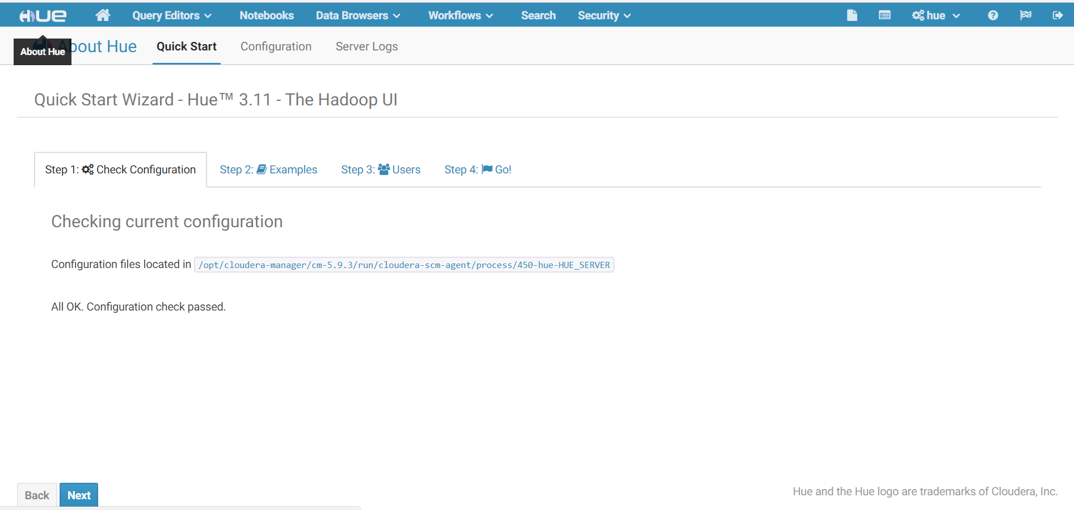
Task: Click the Quick Start Wizard title text
Action: point(216,100)
